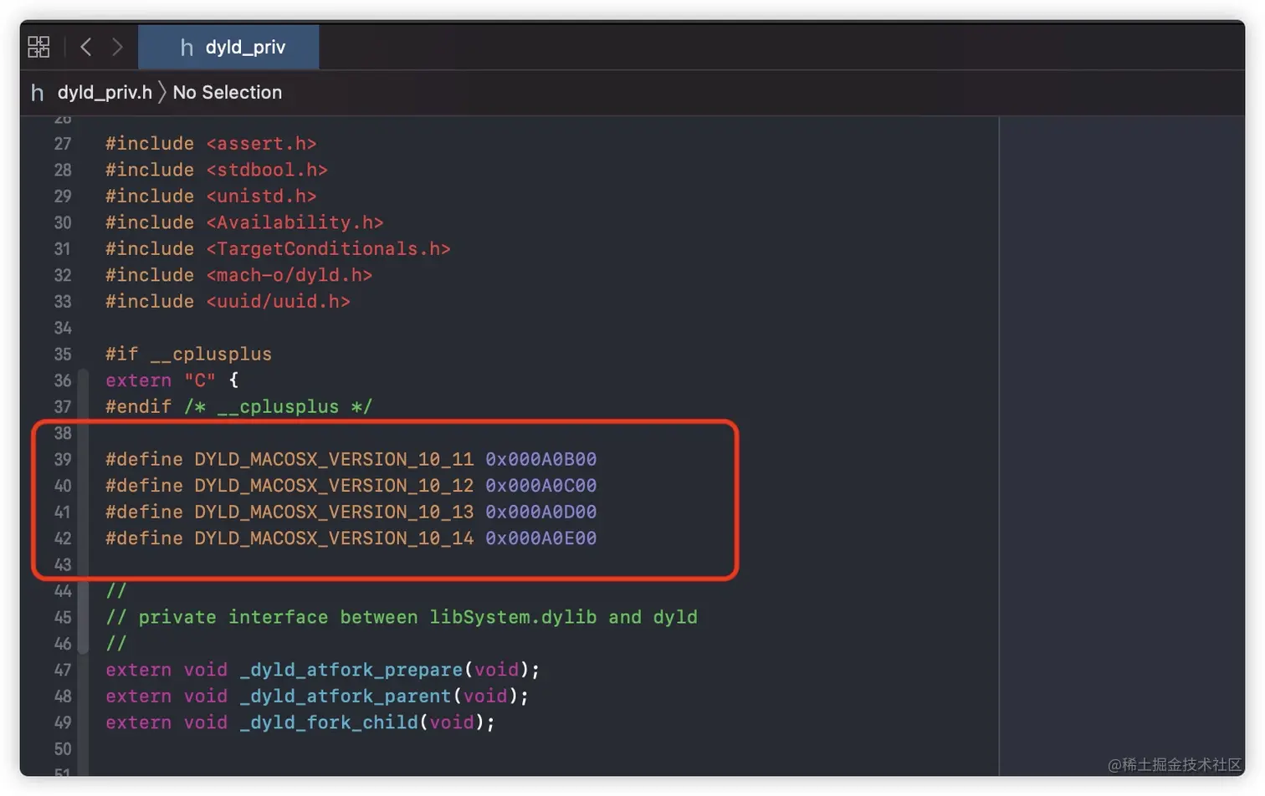
Task: Click the header icon in dyld_priv tab
Action: click(x=187, y=48)
